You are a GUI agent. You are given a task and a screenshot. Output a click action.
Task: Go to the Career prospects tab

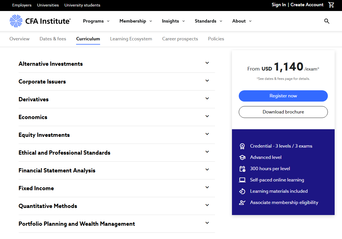point(180,39)
